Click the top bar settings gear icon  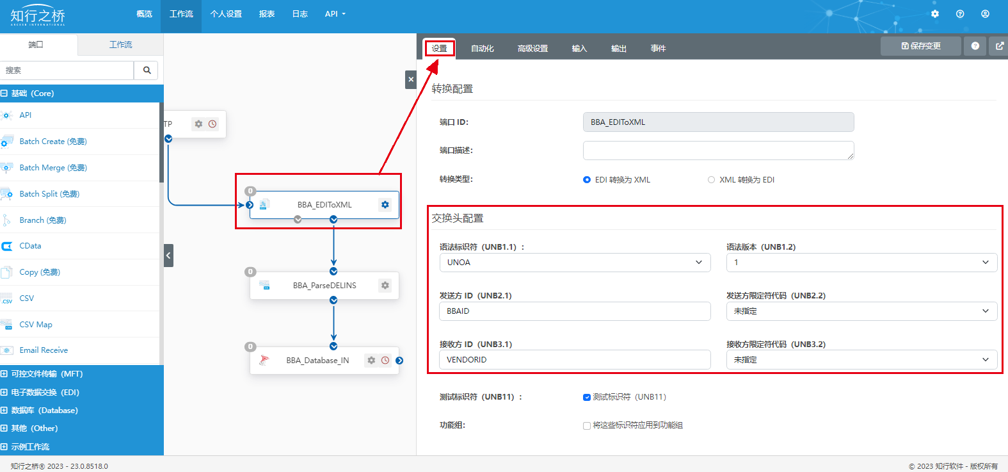pyautogui.click(x=935, y=14)
